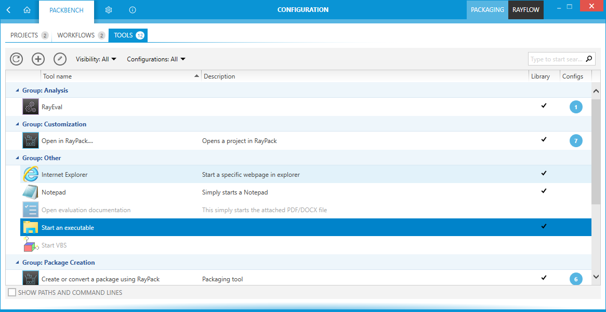The height and width of the screenshot is (312, 606).
Task: Collapse the Group: Other section
Action: (17, 158)
